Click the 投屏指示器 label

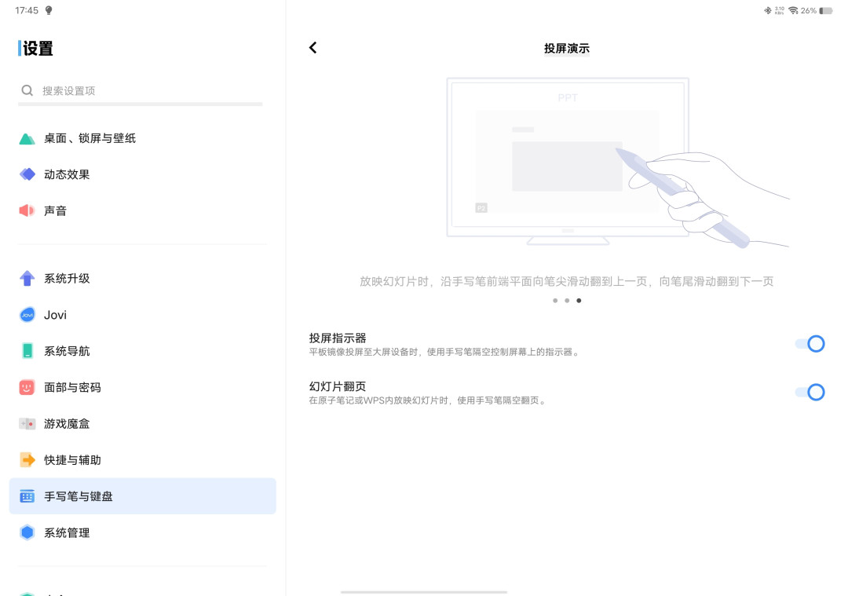pyautogui.click(x=338, y=338)
